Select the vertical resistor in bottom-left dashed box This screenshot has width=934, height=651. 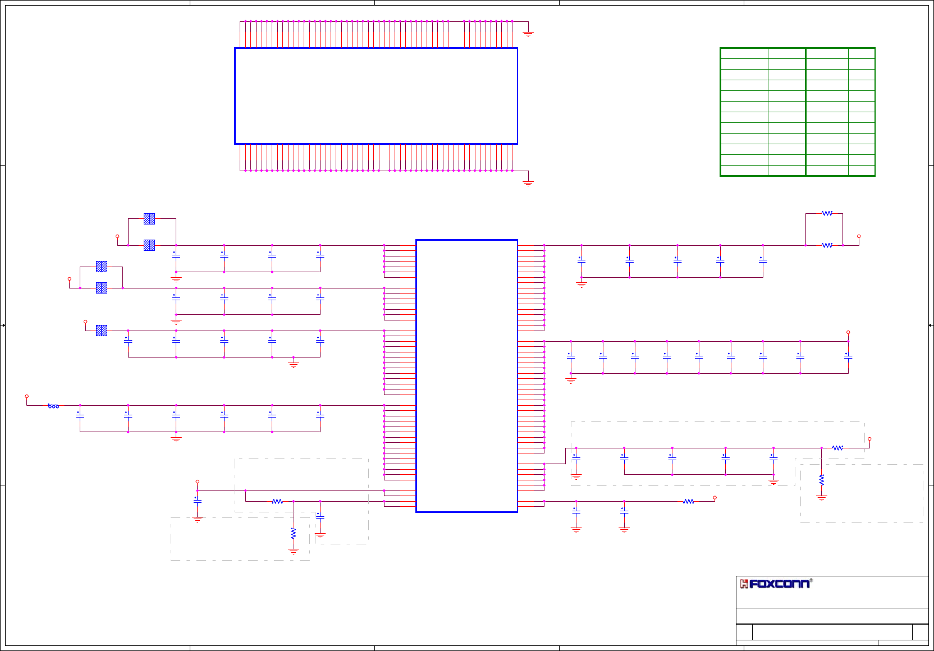tap(294, 534)
